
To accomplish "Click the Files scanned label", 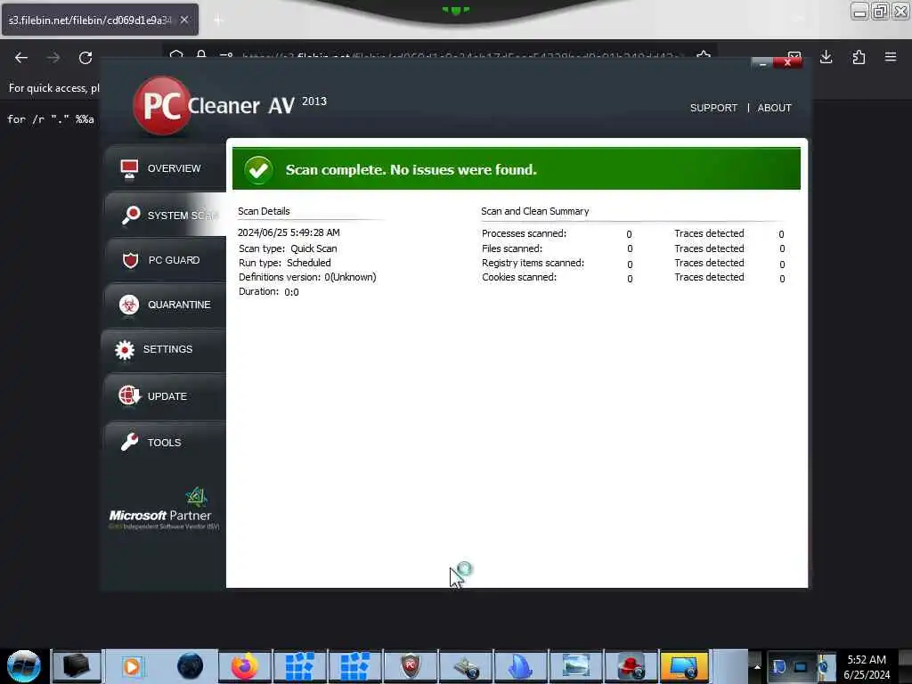I will 512,248.
